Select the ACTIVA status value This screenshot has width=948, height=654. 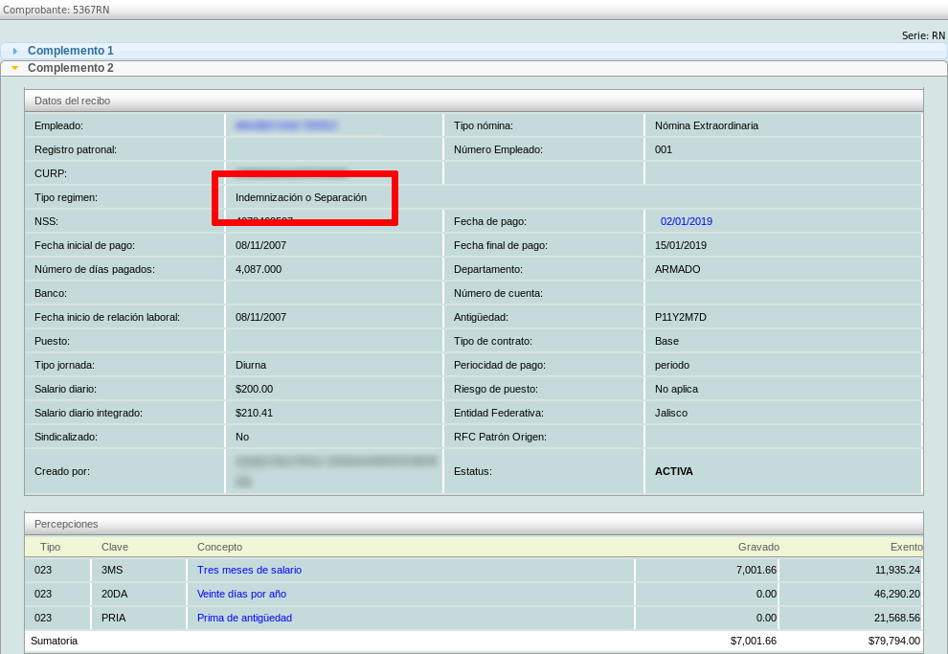point(673,471)
